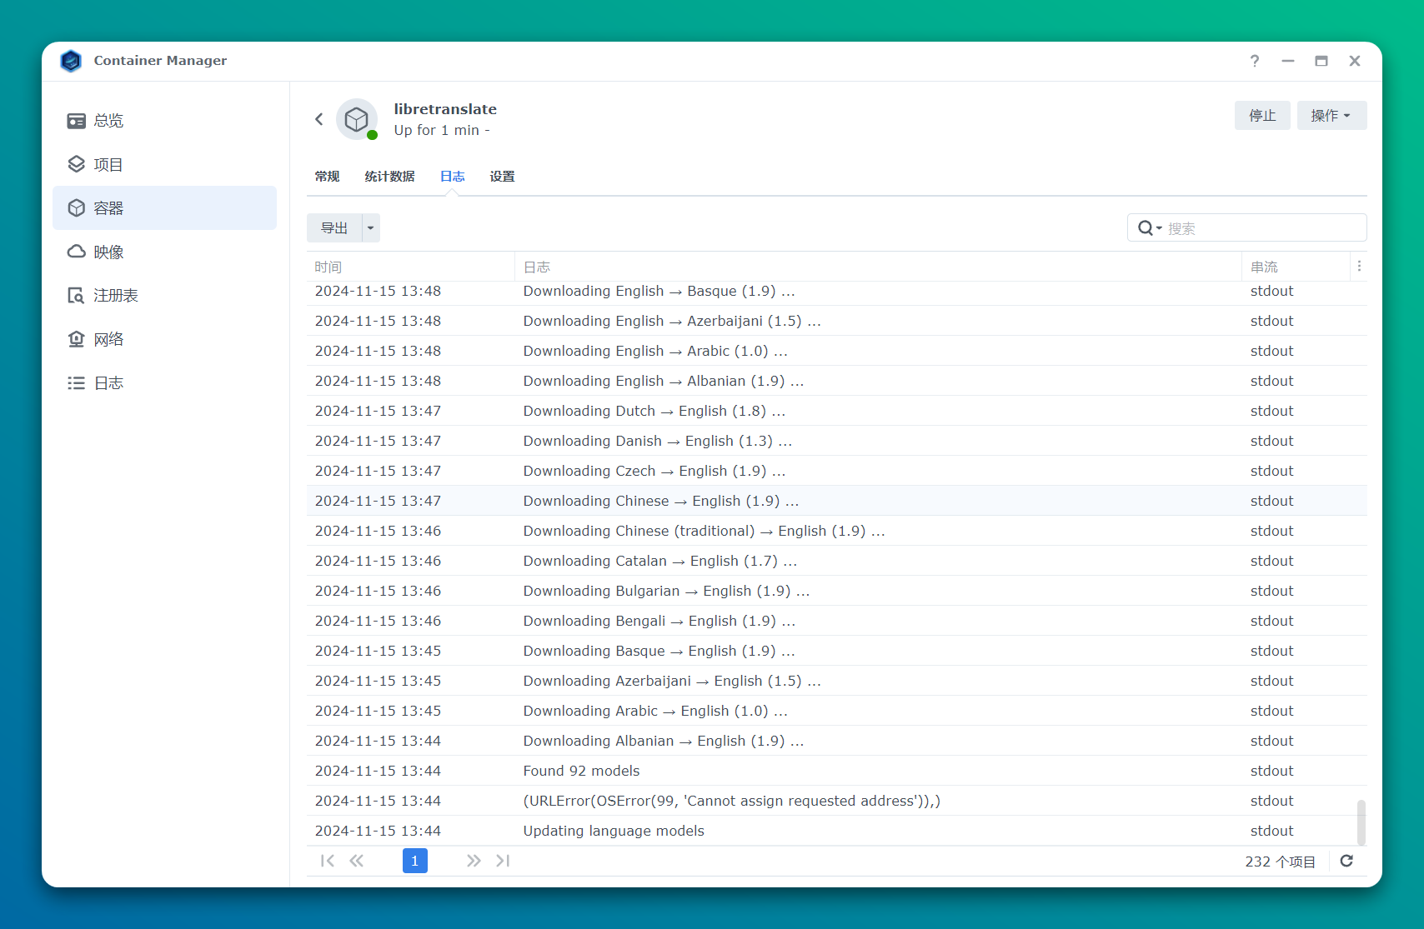Select 'Downloading Bulgarian → English (1.9)' row

coord(837,591)
